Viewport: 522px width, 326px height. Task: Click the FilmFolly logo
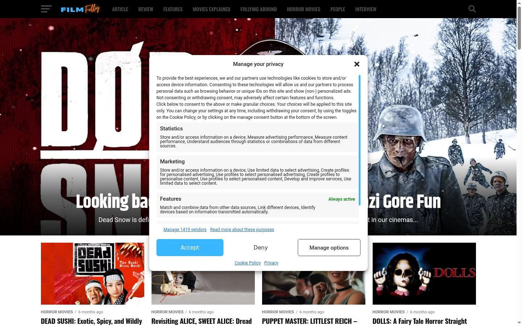(80, 9)
